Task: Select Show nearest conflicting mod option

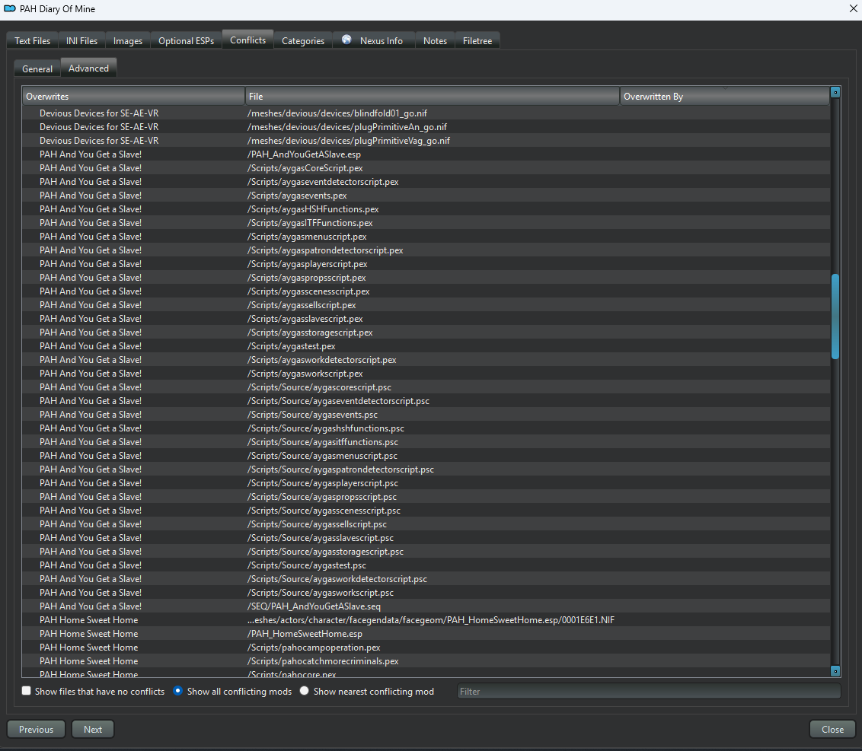Action: 367,691
